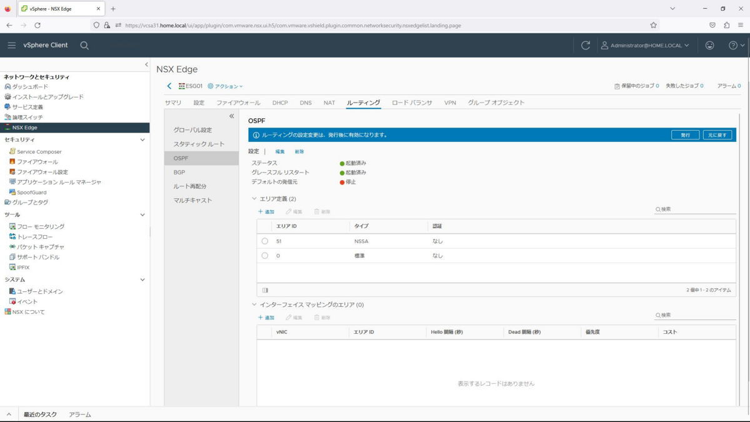The image size is (750, 422).
Task: Open the feedback smiley icon
Action: point(709,46)
